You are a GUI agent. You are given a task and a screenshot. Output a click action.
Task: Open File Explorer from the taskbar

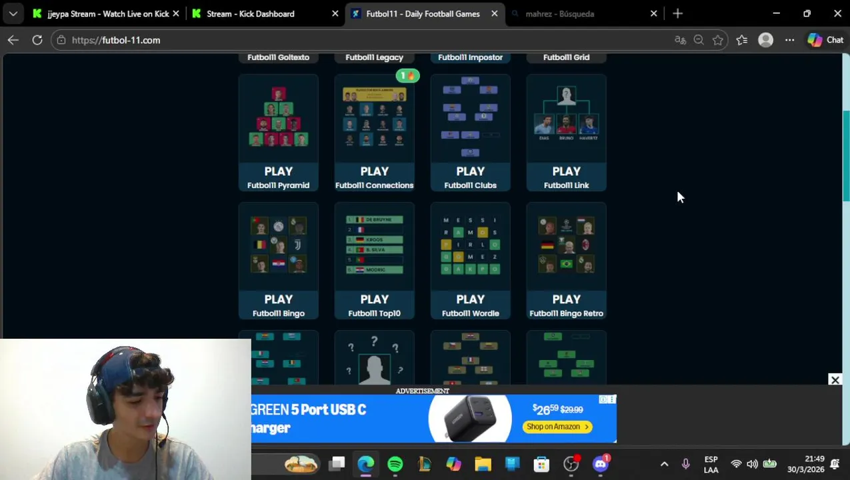coord(483,464)
